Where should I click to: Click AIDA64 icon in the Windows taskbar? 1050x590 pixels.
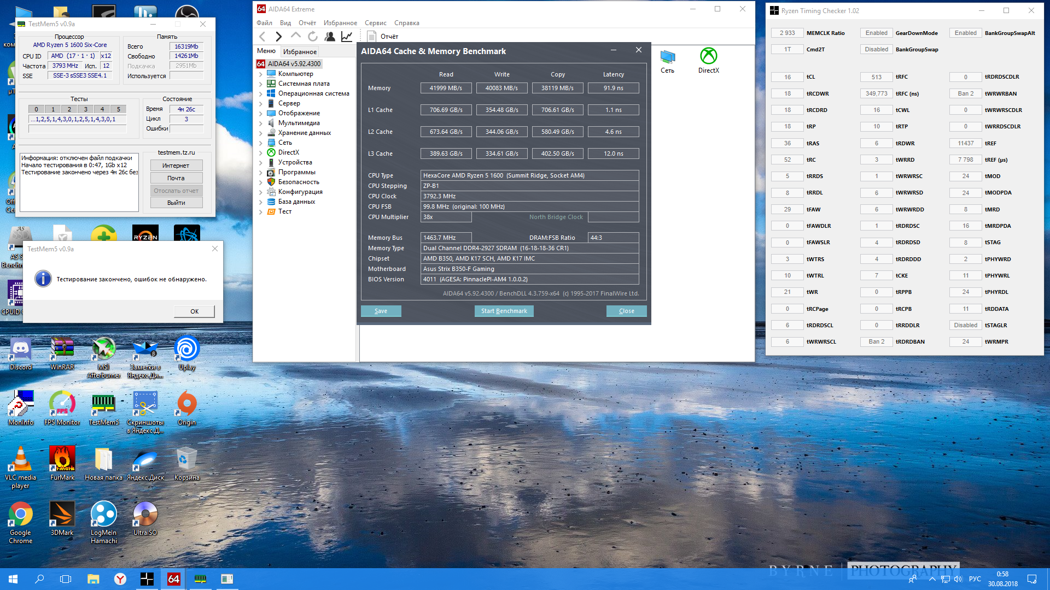click(x=173, y=579)
